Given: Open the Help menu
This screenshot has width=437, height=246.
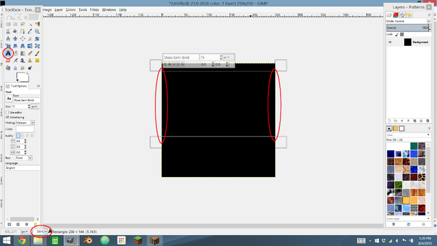Looking at the screenshot, I should pos(123,10).
